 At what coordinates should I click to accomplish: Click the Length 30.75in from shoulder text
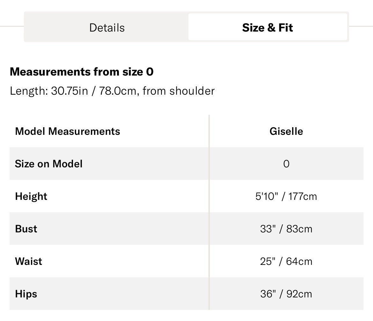coord(112,91)
